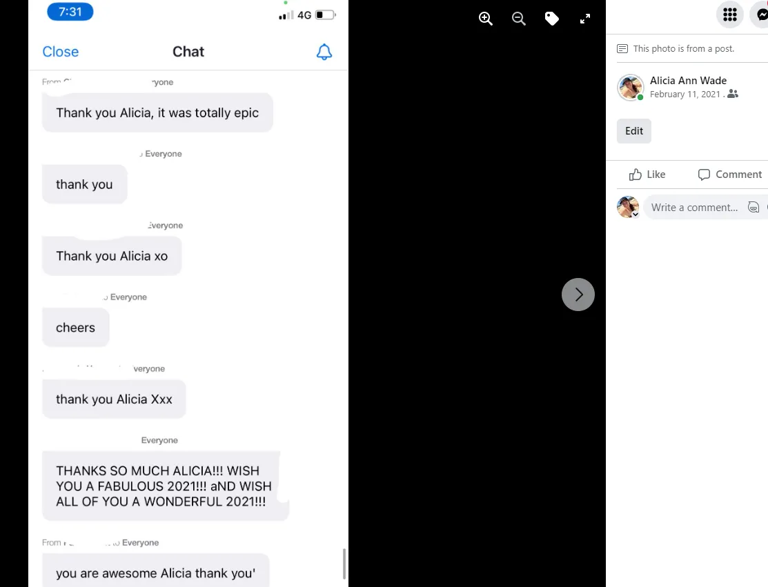Click the Comment button
This screenshot has height=587, width=768.
(x=730, y=175)
